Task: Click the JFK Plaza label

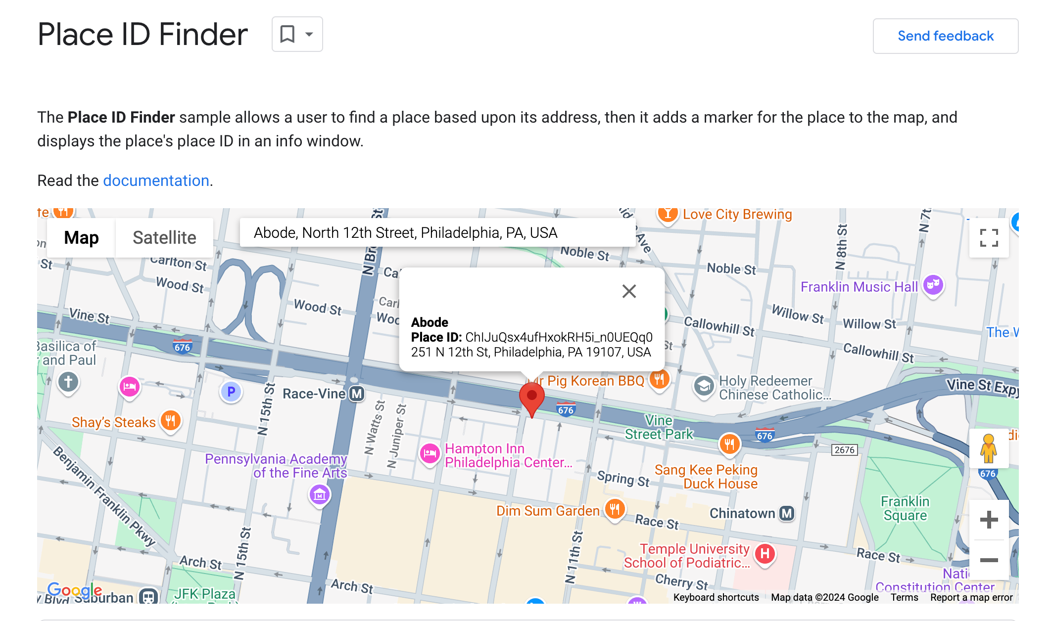Action: (x=204, y=594)
